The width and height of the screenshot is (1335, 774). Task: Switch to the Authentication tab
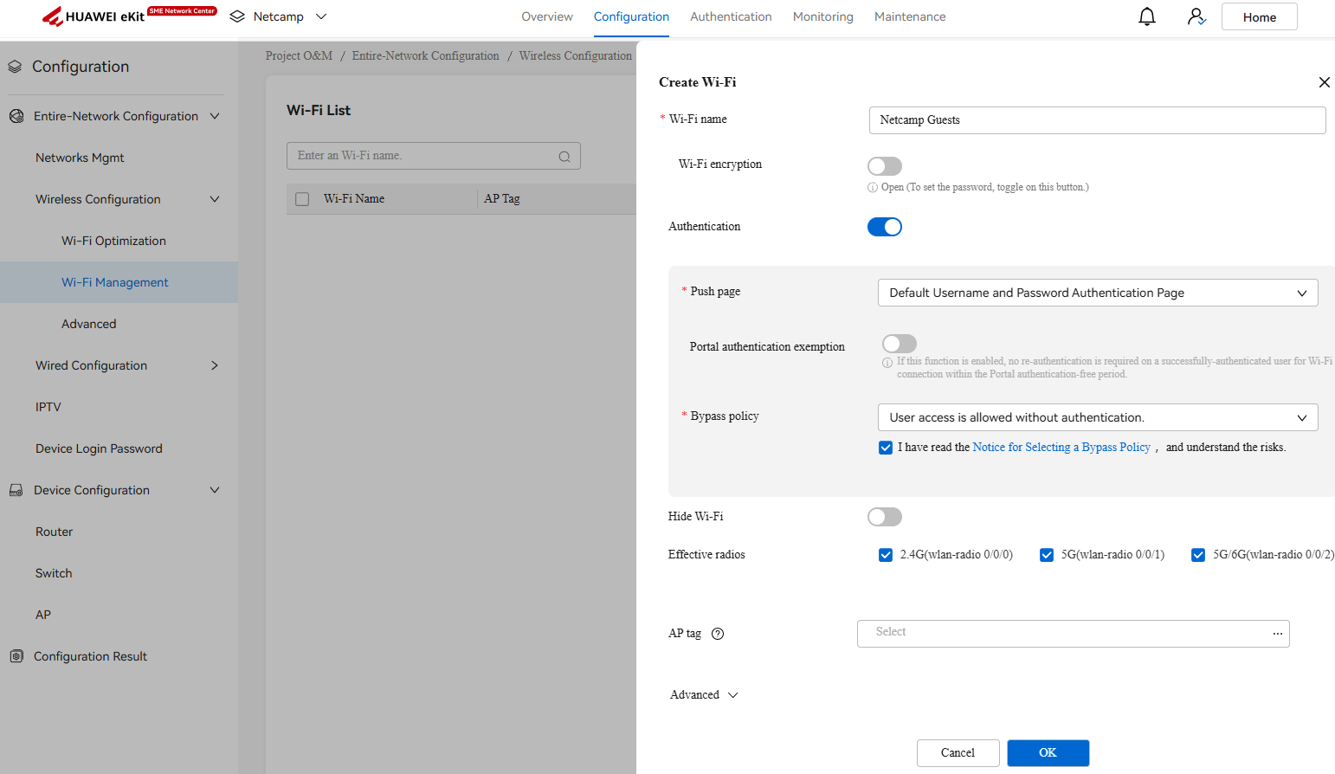pos(731,16)
